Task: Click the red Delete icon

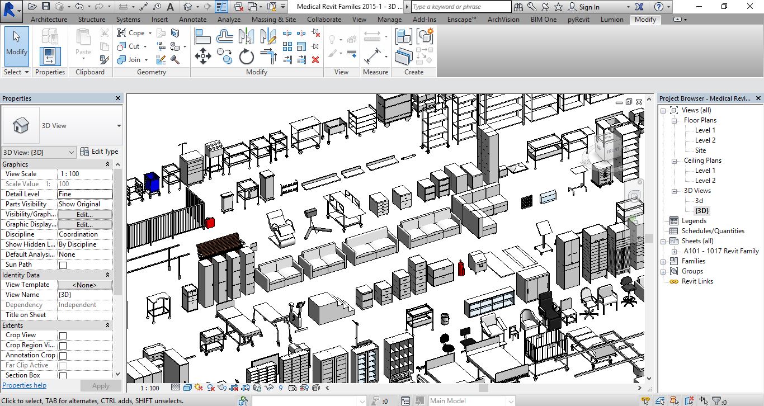Action: click(x=315, y=59)
